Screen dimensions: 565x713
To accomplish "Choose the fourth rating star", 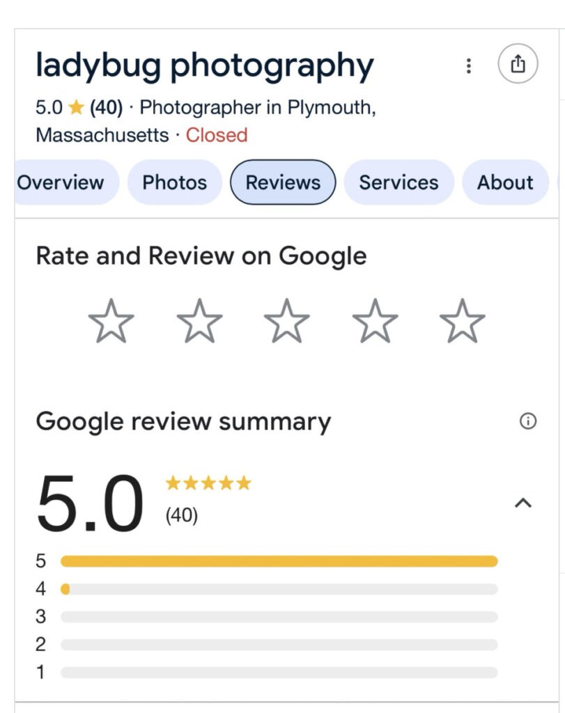I will pyautogui.click(x=375, y=321).
